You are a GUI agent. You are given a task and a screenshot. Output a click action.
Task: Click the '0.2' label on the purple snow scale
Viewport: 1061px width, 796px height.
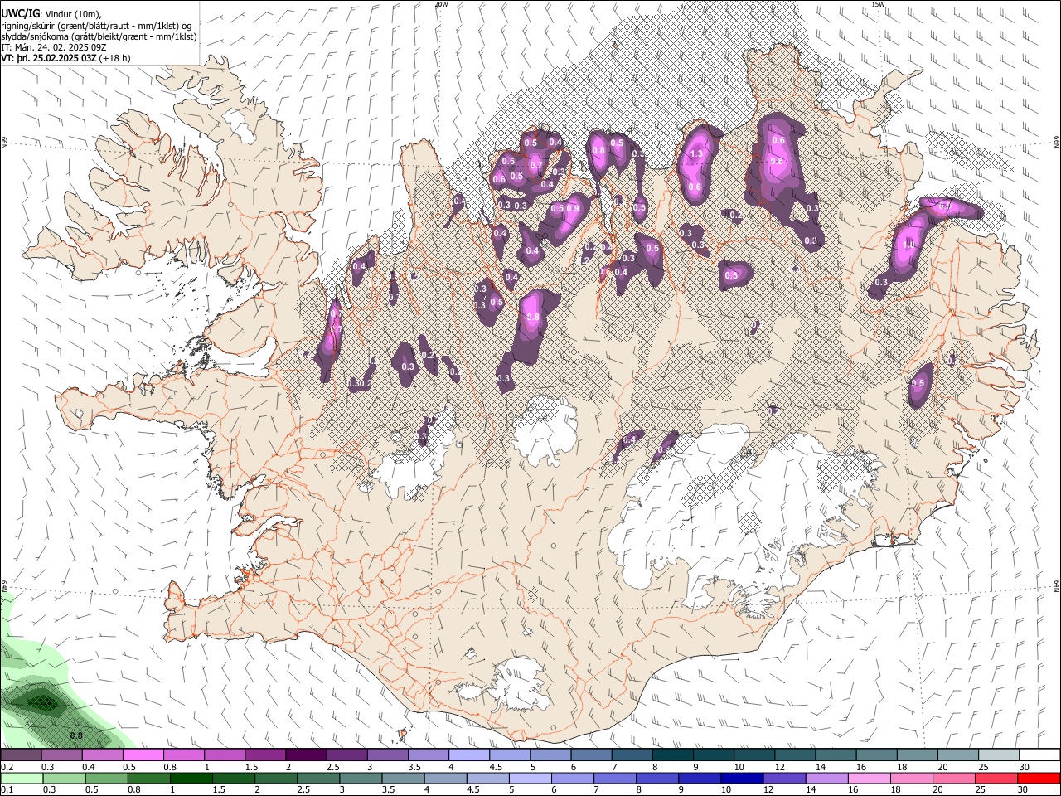(x=7, y=767)
